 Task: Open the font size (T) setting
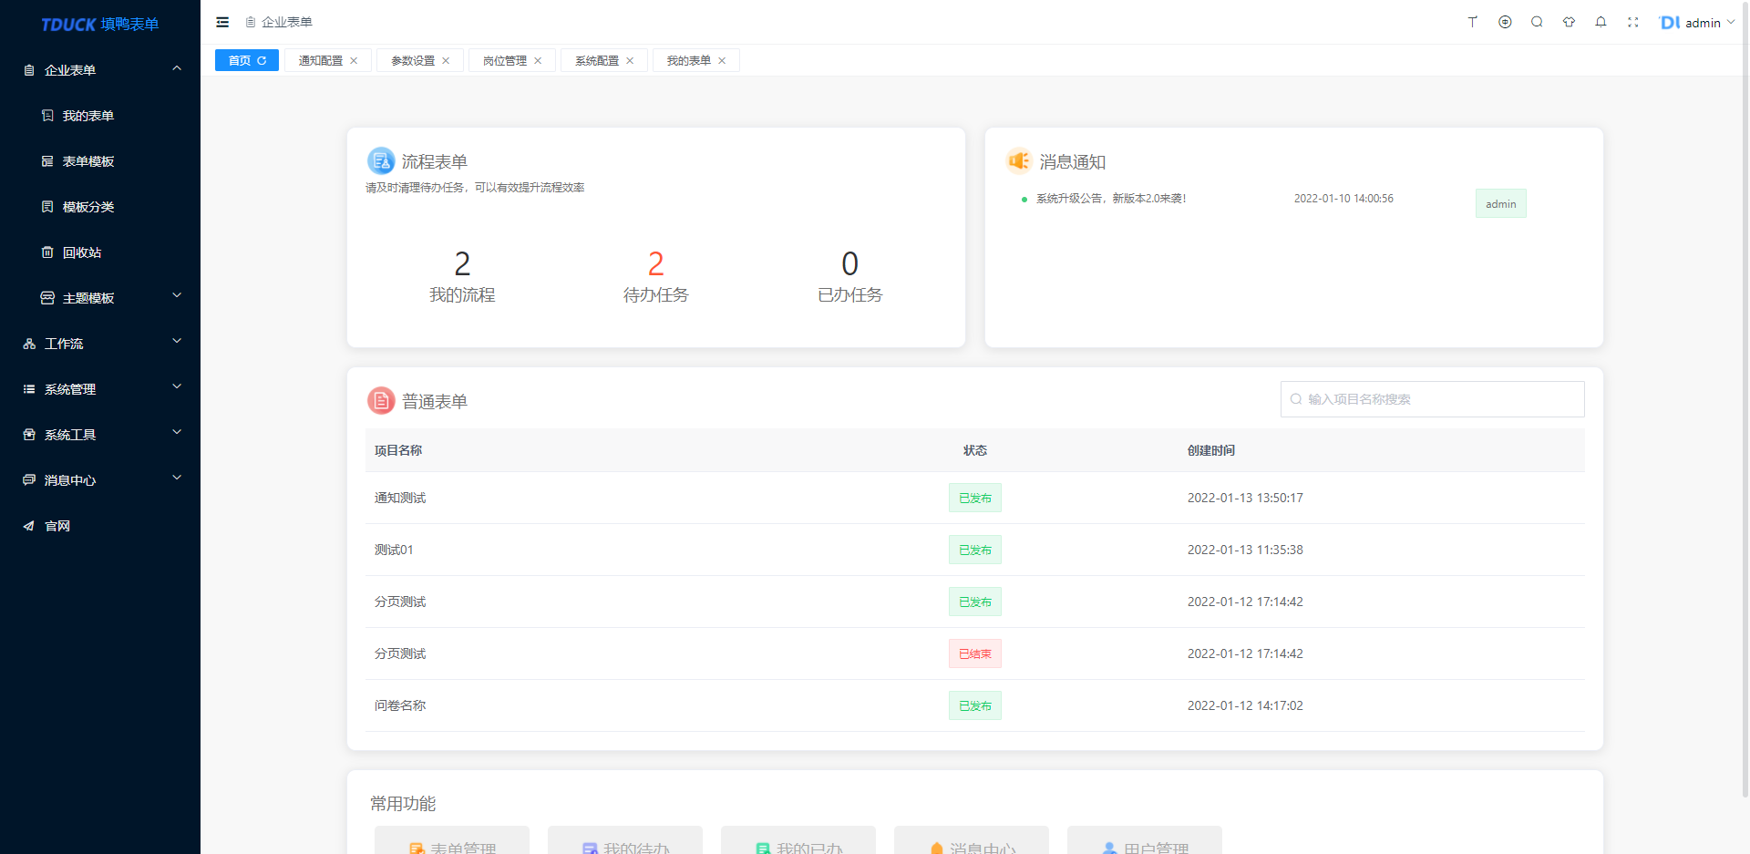click(1472, 22)
